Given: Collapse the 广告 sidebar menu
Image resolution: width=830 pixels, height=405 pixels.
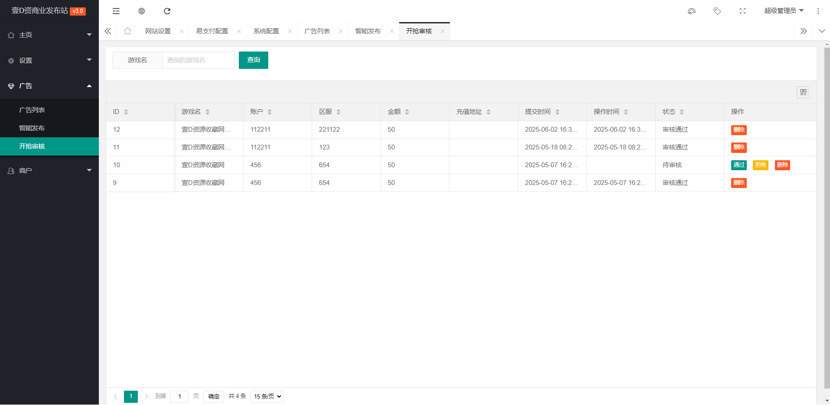Looking at the screenshot, I should pos(49,86).
